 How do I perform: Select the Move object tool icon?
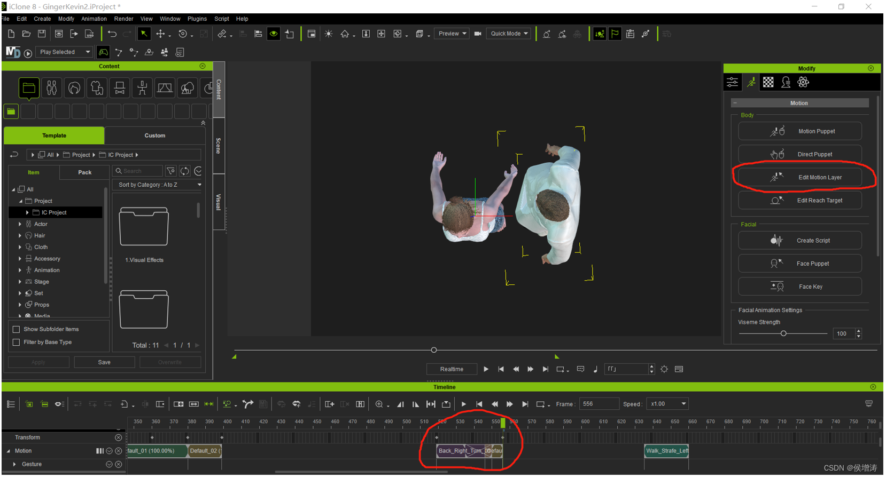[160, 34]
